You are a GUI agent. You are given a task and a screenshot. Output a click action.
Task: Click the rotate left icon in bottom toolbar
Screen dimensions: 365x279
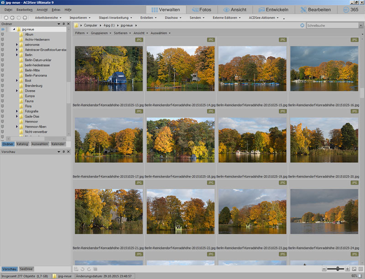[x=83, y=269]
